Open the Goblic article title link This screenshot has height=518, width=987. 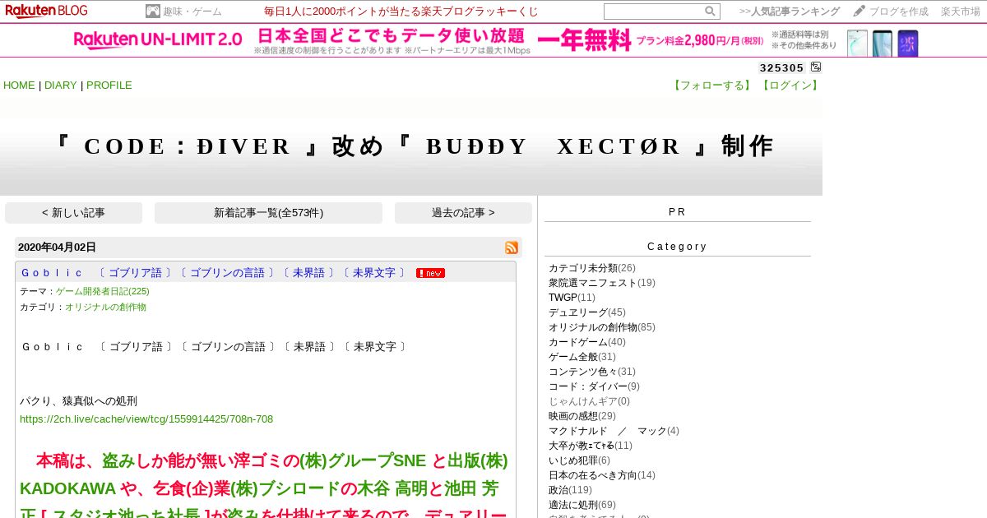pos(214,273)
